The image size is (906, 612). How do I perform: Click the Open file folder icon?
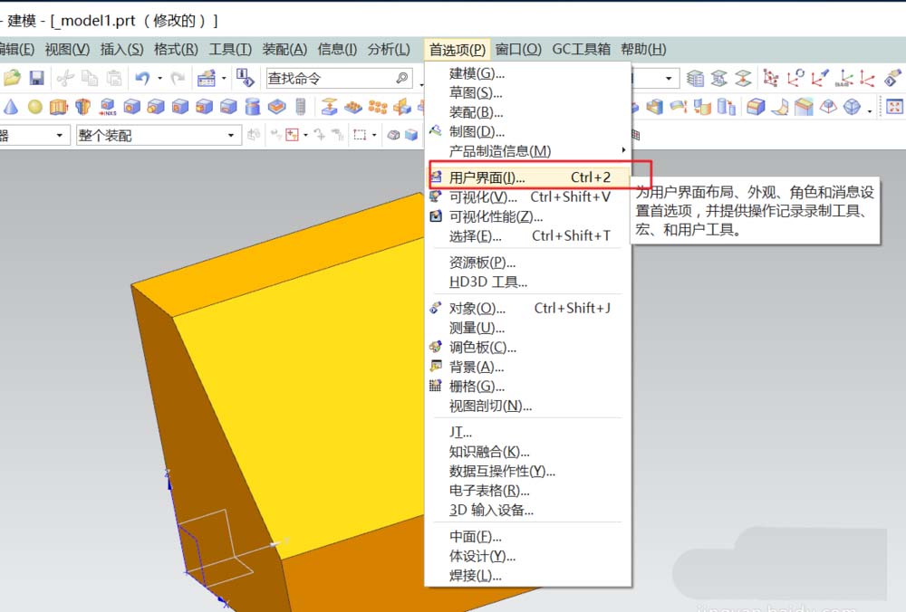[x=12, y=77]
